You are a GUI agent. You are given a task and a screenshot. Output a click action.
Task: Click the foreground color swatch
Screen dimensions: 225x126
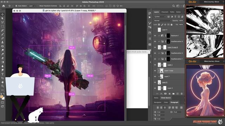point(2,97)
